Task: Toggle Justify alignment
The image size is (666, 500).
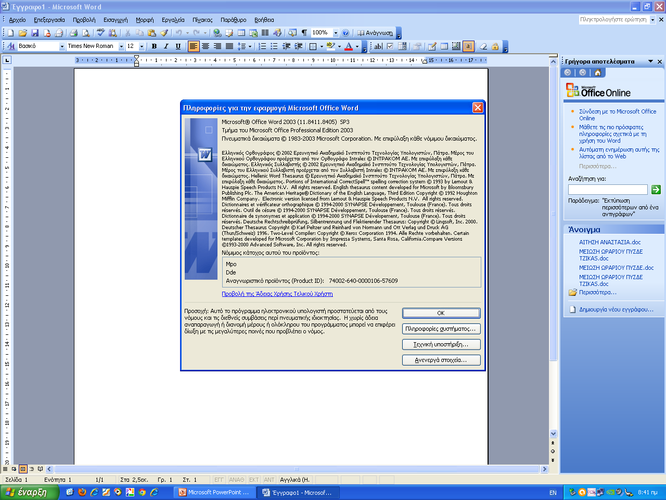Action: click(x=229, y=46)
